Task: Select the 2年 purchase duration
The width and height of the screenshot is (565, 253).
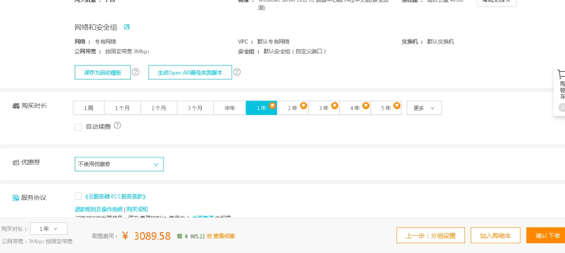Action: pos(293,108)
